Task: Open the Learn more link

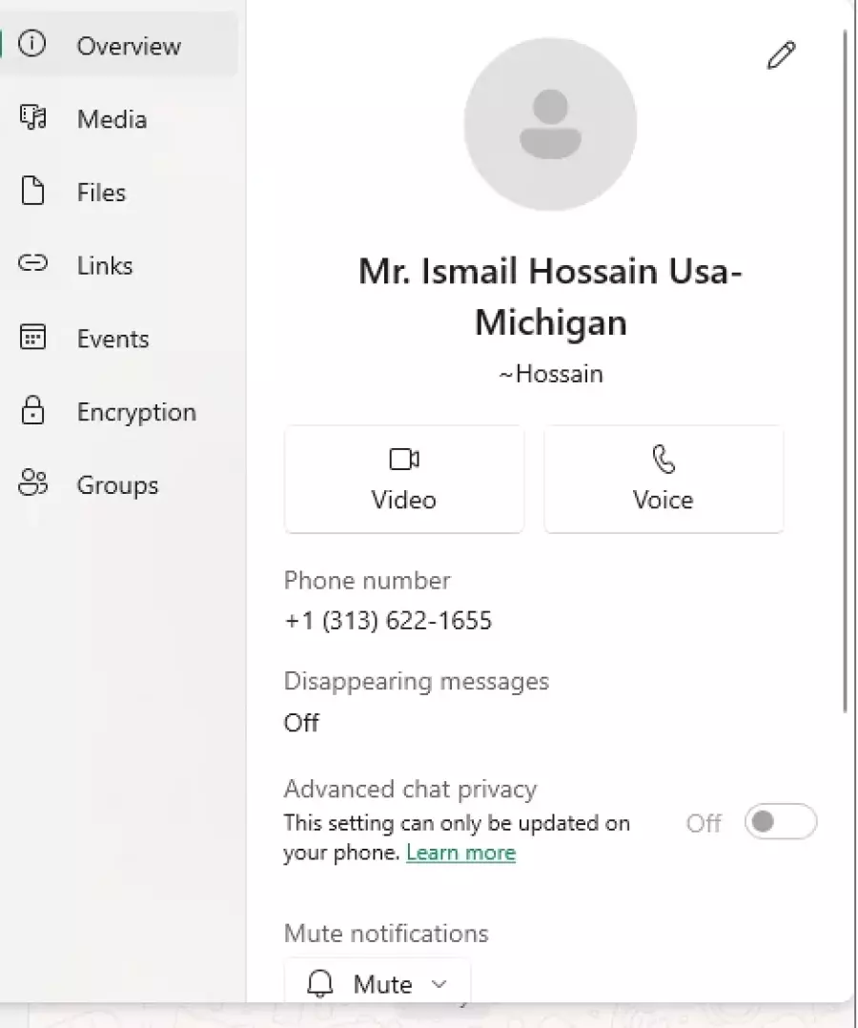Action: pos(460,853)
